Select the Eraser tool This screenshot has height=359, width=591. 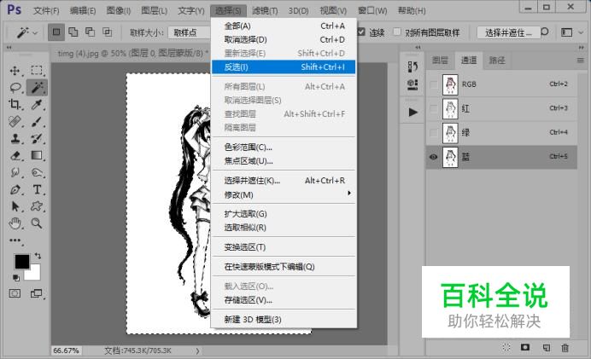pyautogui.click(x=15, y=155)
